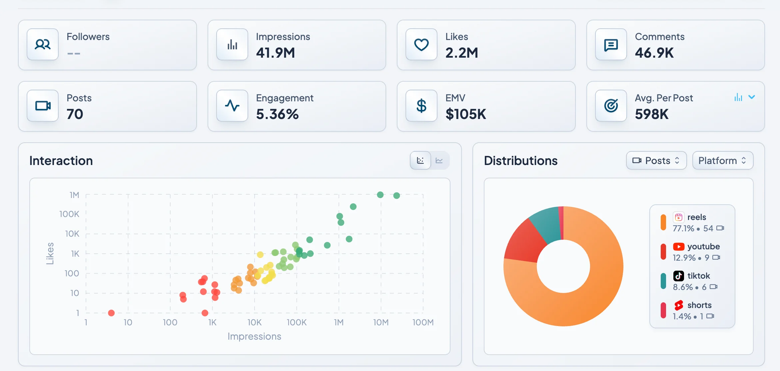Click the Impressions x-axis label
The width and height of the screenshot is (780, 371).
(255, 337)
